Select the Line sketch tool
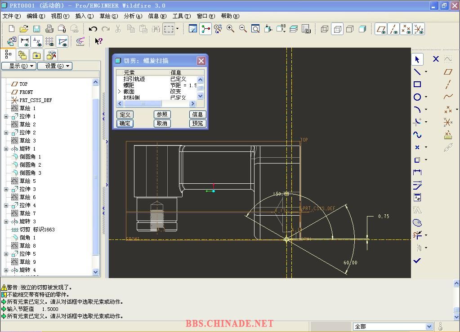Screen dimensions: 460x332 [x=417, y=72]
